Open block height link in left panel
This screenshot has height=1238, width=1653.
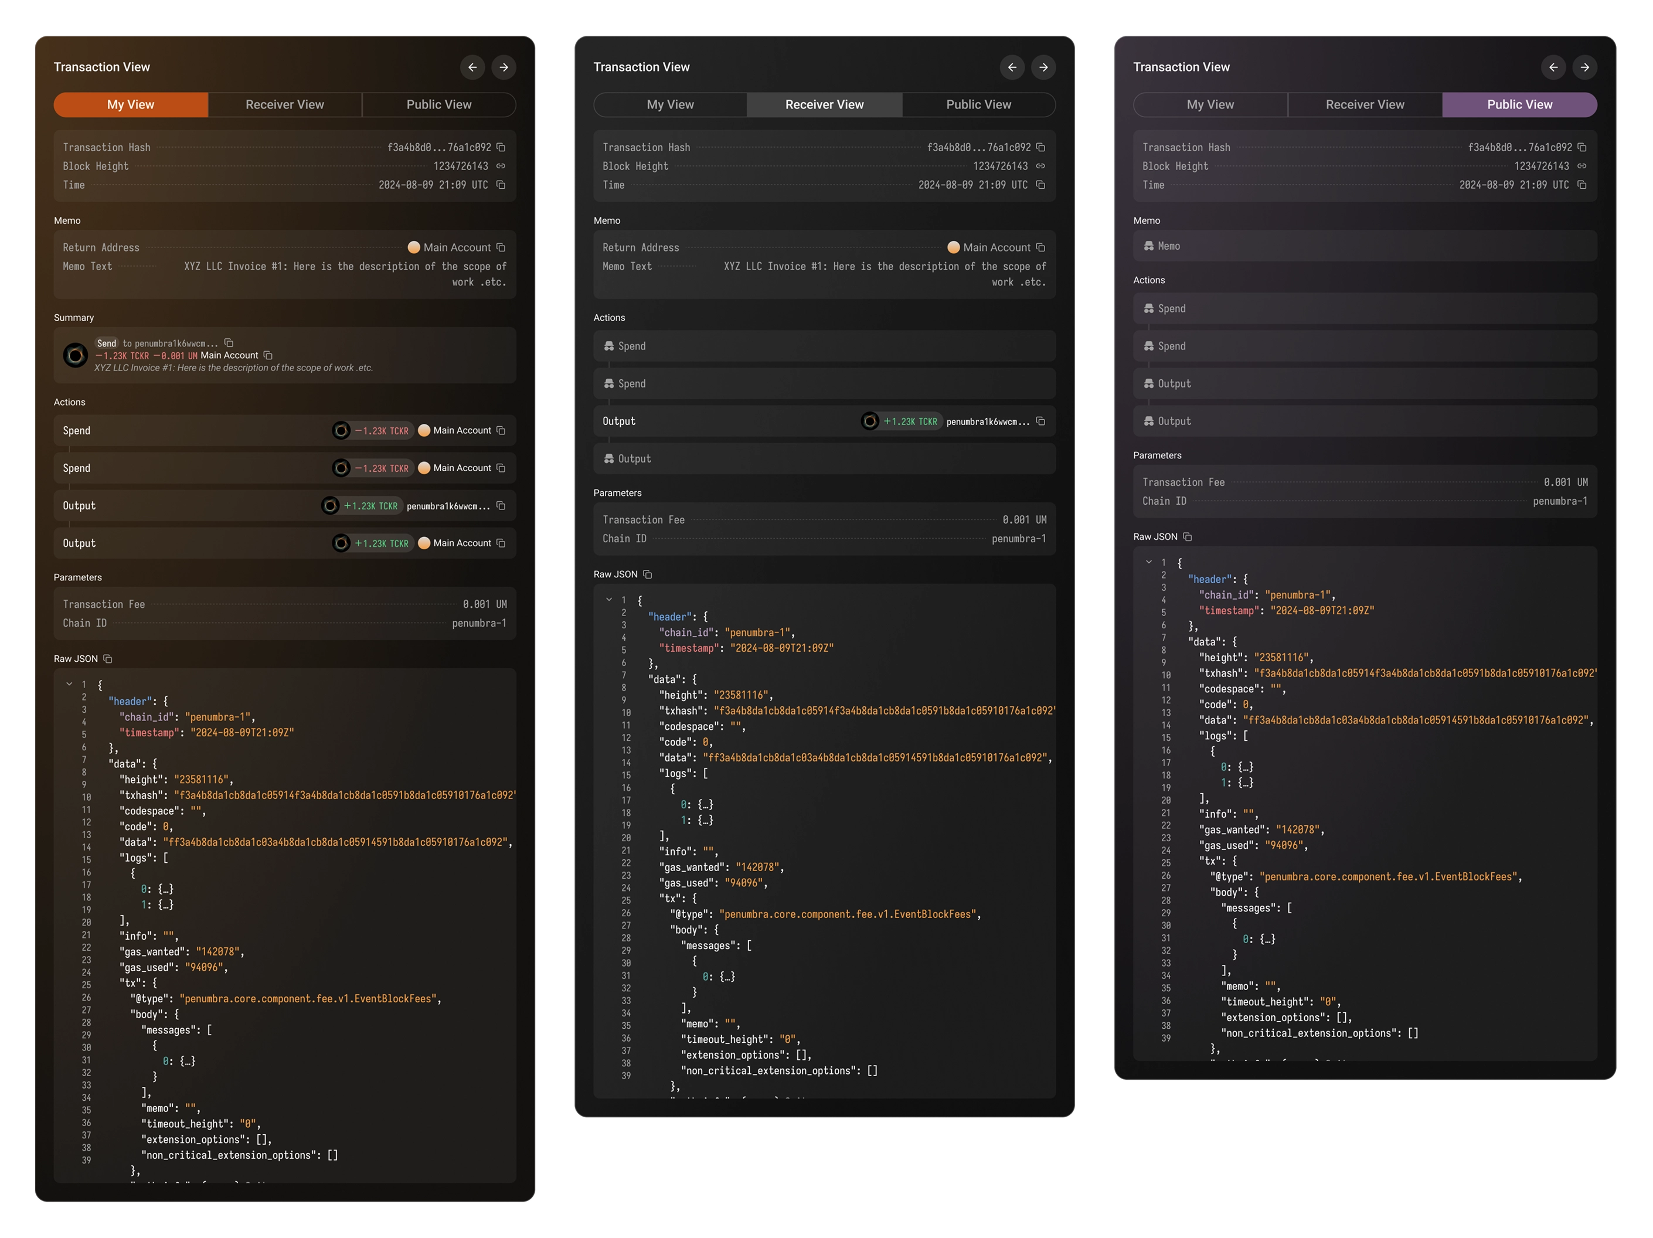[x=501, y=166]
